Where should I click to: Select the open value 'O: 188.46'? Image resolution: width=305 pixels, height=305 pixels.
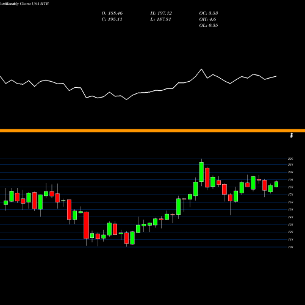[x=112, y=13]
